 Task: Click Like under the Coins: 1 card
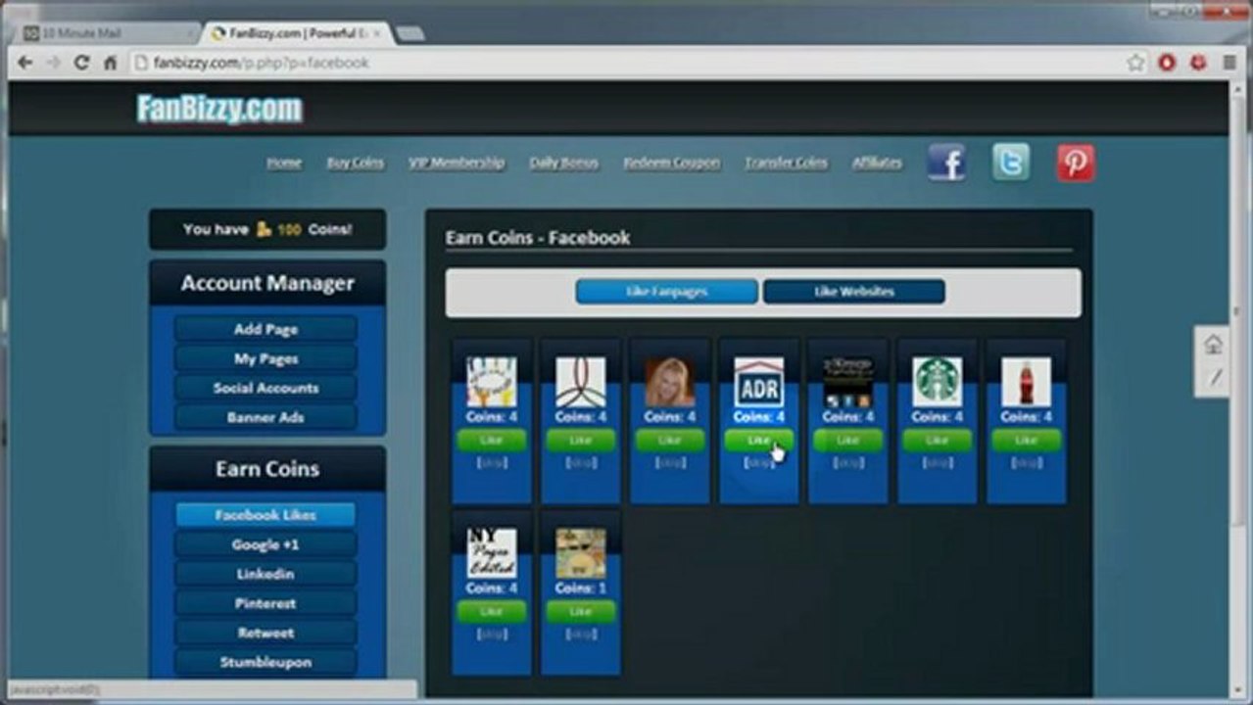click(581, 612)
